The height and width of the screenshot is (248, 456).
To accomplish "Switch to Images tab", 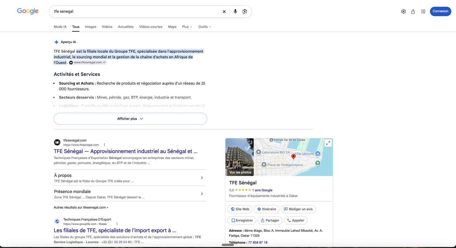I will click(x=91, y=27).
